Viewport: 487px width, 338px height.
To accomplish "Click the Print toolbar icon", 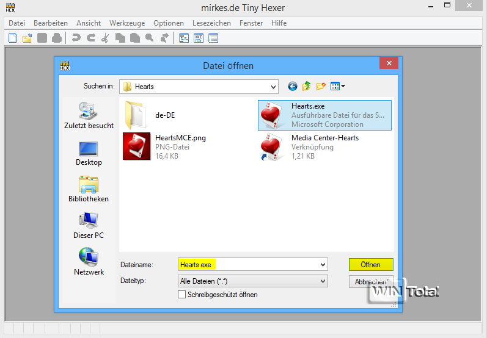I will [x=57, y=38].
